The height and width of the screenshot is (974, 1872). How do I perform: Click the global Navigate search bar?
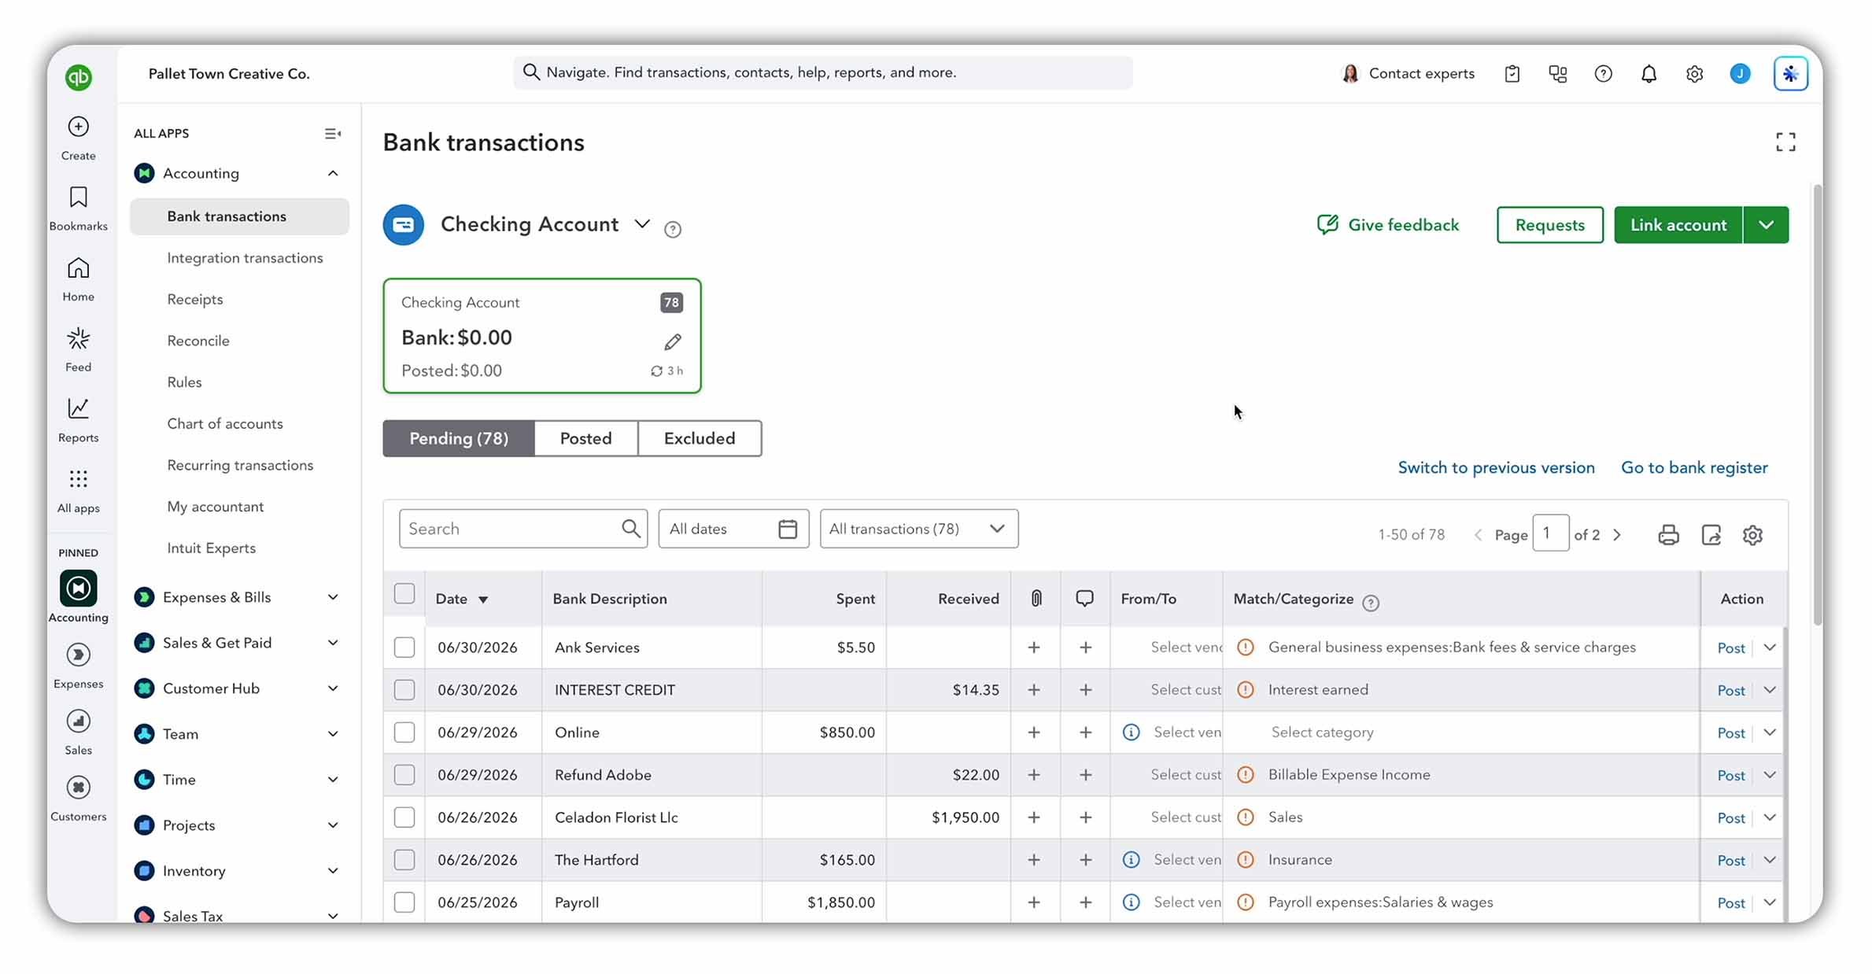[x=823, y=72]
